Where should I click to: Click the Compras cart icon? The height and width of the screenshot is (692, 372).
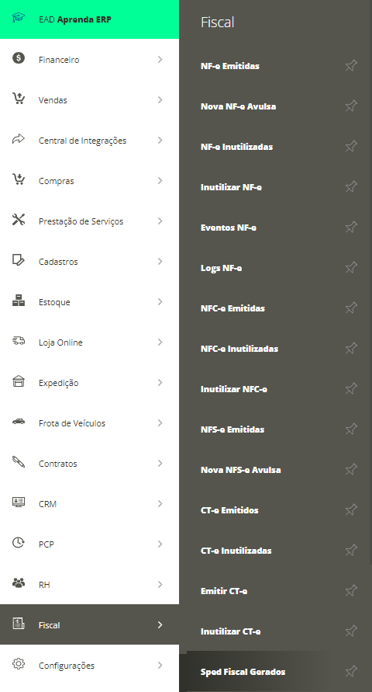coord(19,179)
